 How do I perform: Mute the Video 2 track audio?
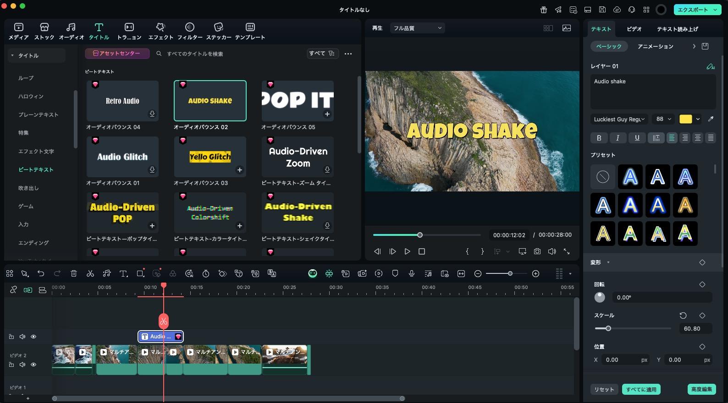[x=22, y=365]
